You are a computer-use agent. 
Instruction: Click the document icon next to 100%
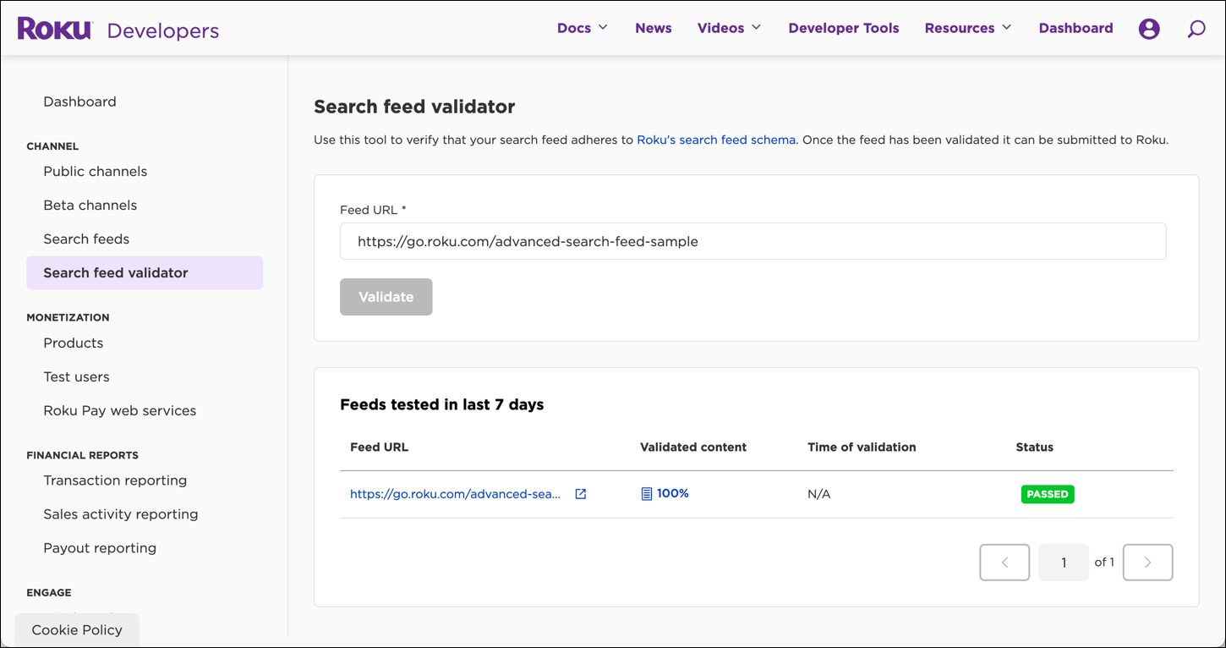[646, 493]
